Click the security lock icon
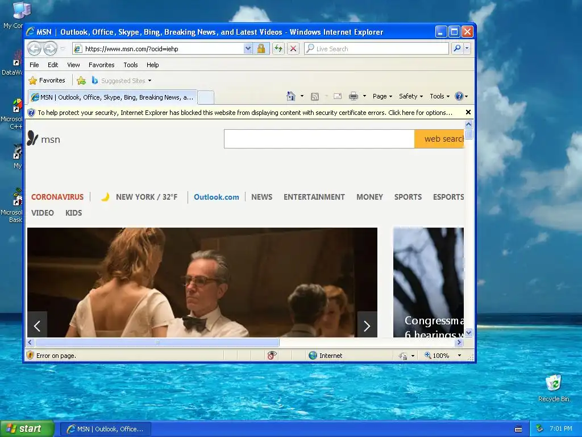 click(x=261, y=49)
